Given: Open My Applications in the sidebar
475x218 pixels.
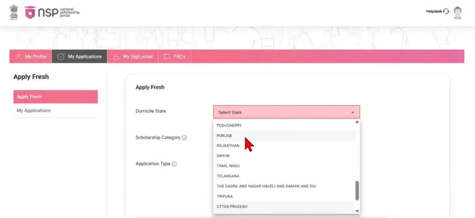Looking at the screenshot, I should (x=56, y=110).
